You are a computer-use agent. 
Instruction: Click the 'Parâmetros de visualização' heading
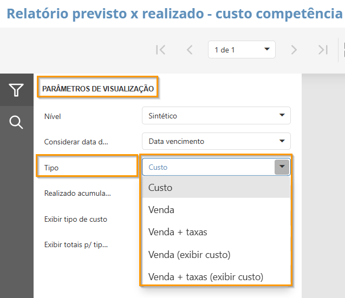pyautogui.click(x=98, y=89)
